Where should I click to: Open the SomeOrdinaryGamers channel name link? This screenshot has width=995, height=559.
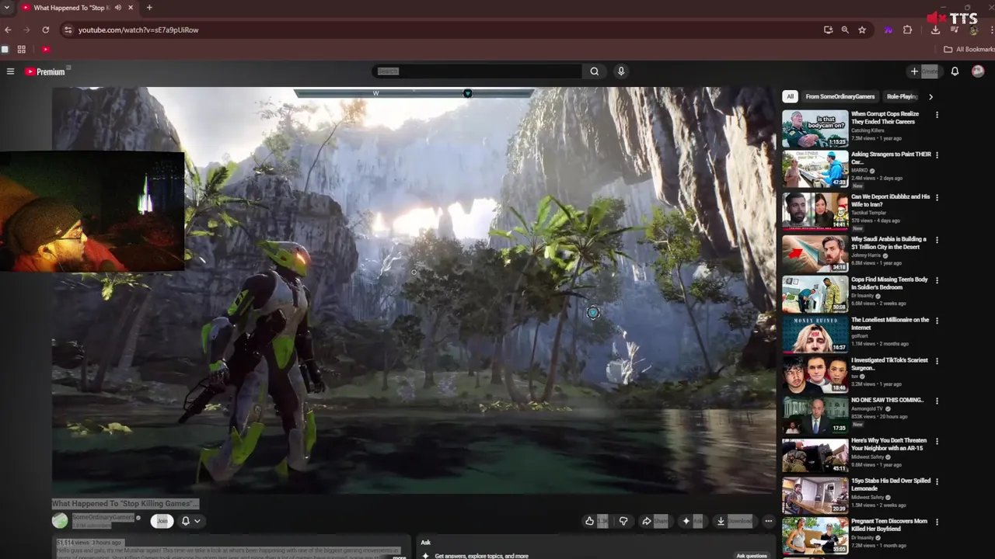pyautogui.click(x=103, y=517)
